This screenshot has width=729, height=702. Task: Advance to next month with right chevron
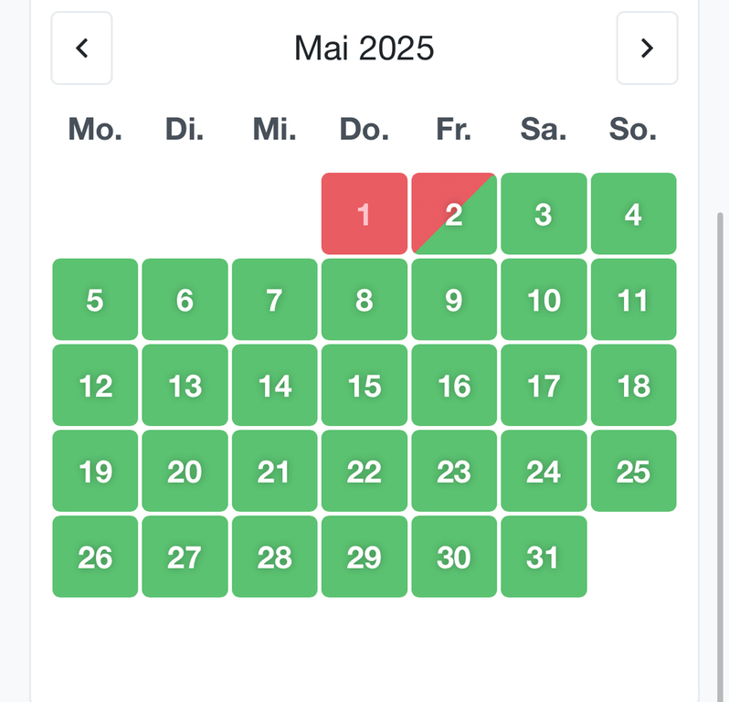647,48
